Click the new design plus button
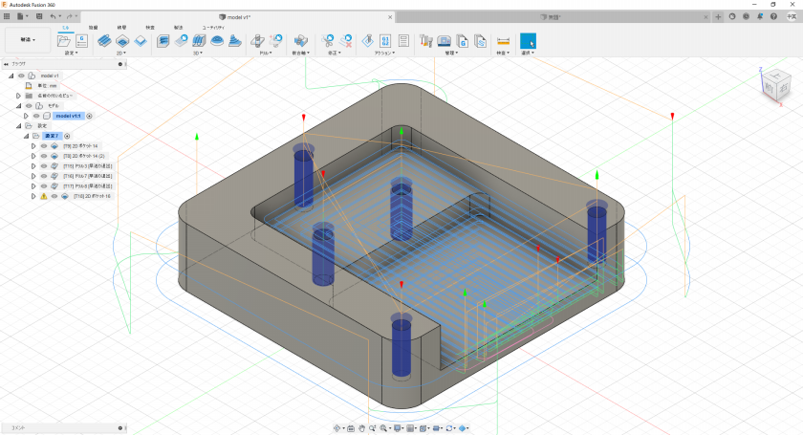The width and height of the screenshot is (803, 435). coord(718,16)
